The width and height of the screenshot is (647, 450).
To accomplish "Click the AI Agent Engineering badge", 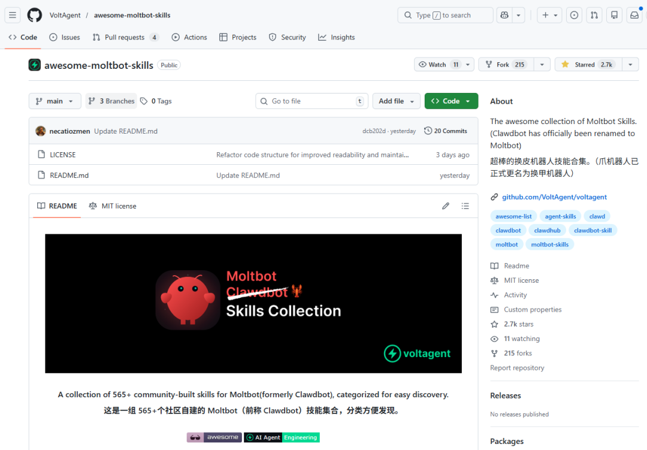I will 282,437.
